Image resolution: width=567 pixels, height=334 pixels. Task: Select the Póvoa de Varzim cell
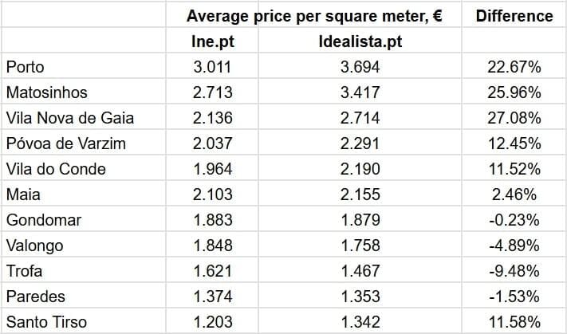click(x=65, y=143)
